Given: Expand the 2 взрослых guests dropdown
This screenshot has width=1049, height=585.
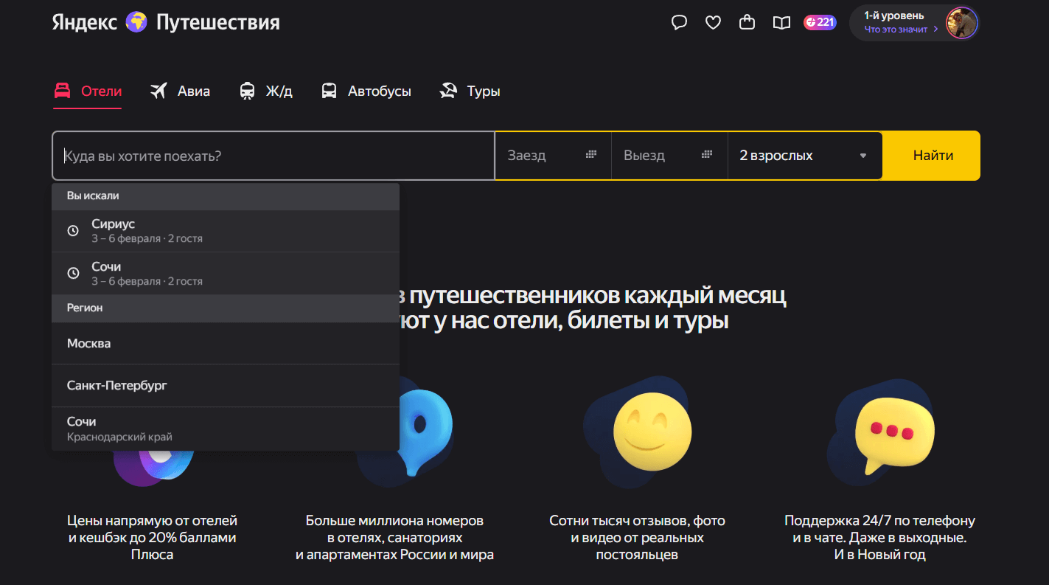Looking at the screenshot, I should click(805, 156).
